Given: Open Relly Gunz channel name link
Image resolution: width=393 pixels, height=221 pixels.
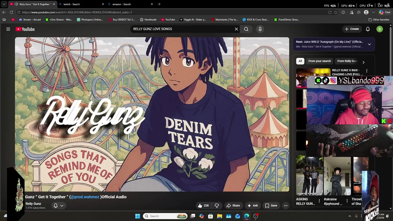Looking at the screenshot, I should tap(33, 204).
